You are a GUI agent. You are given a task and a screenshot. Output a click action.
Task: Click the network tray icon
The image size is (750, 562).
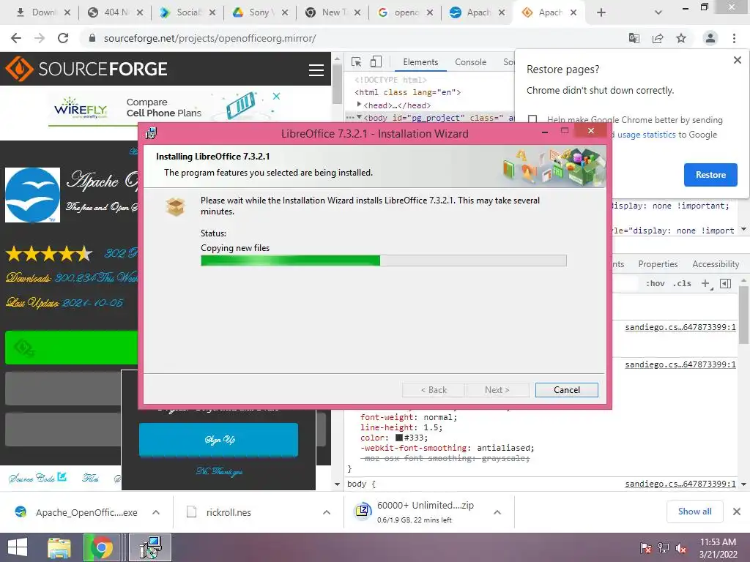[x=664, y=548]
